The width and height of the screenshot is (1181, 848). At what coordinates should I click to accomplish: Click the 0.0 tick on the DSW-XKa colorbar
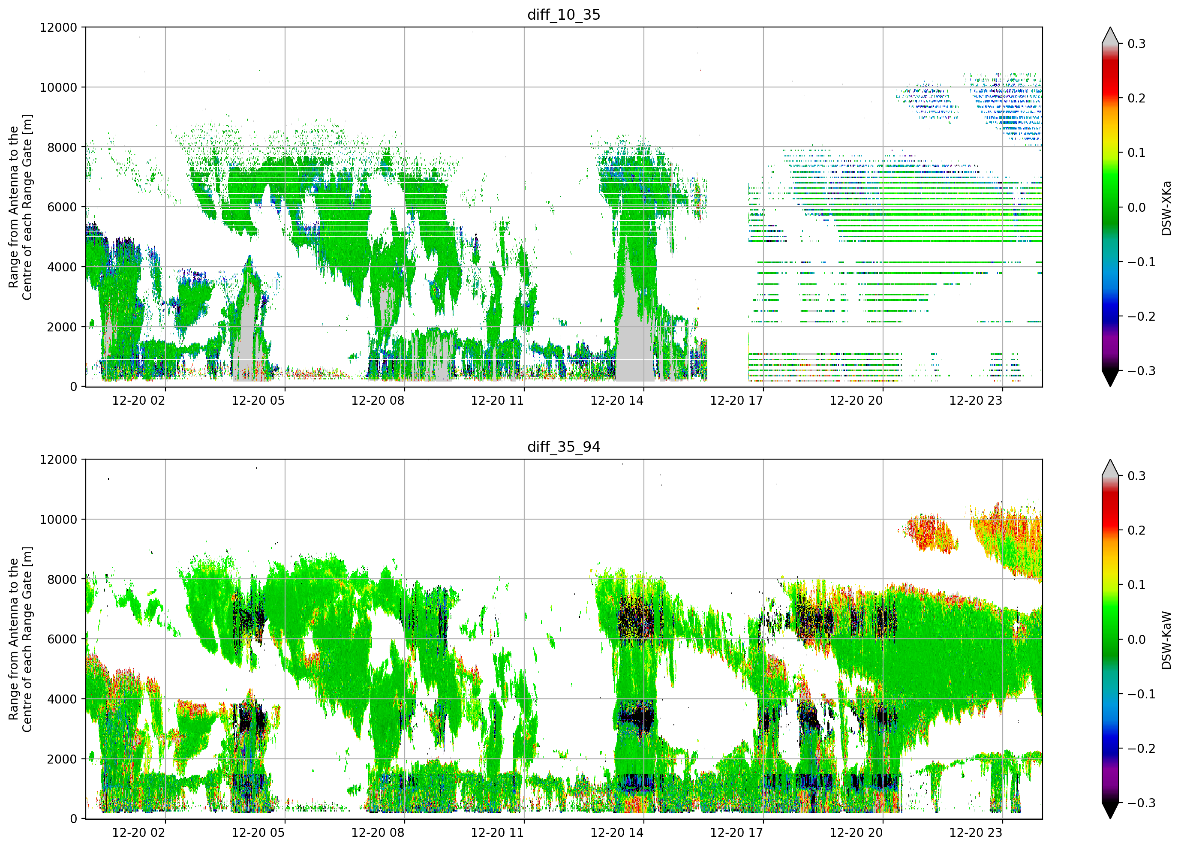pos(1137,208)
